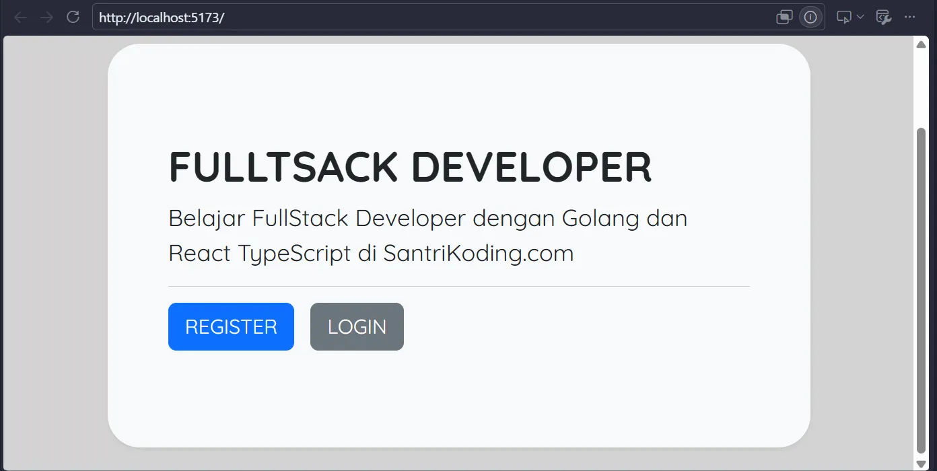
Task: Click the browser back arrow
Action: (x=20, y=17)
